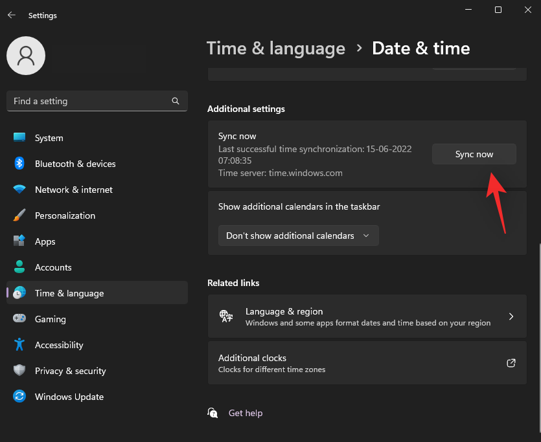The width and height of the screenshot is (541, 442).
Task: Click the user profile avatar
Action: click(x=26, y=56)
